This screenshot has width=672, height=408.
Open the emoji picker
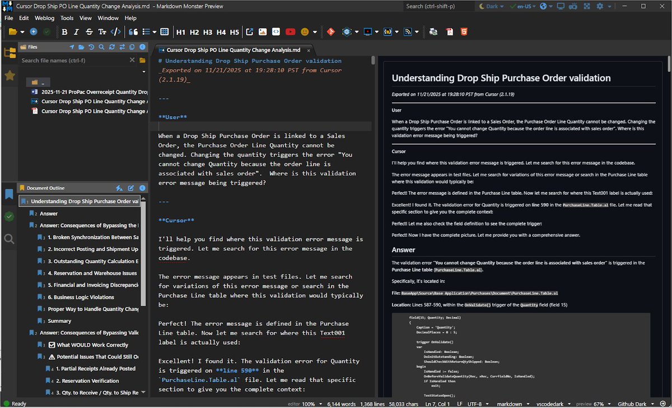304,32
